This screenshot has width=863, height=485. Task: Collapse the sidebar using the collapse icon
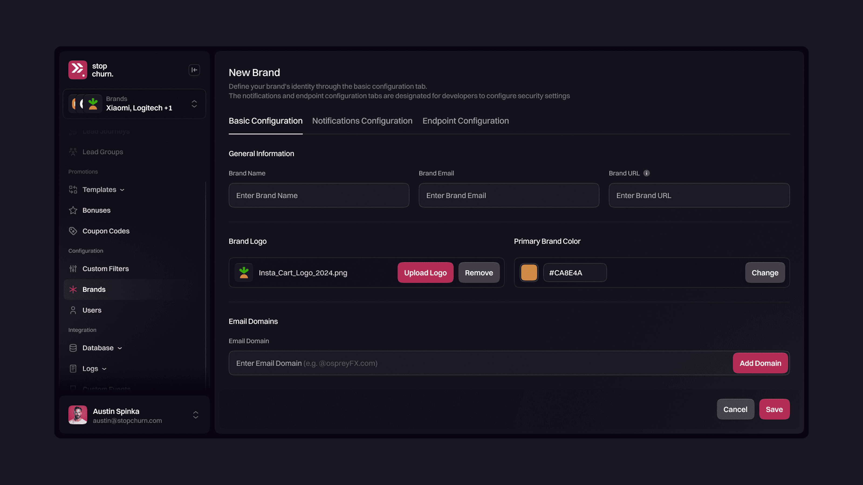coord(194,70)
